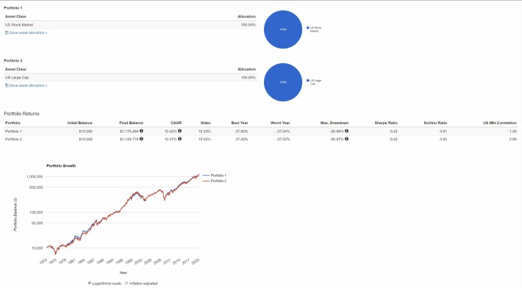Click the -50.89% max drawdown value

click(337, 132)
